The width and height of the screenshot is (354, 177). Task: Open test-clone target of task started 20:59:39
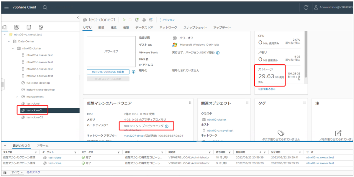tap(55, 158)
